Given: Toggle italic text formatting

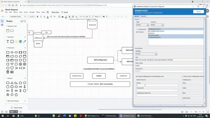Looking at the screenshot, I should (41, 17).
